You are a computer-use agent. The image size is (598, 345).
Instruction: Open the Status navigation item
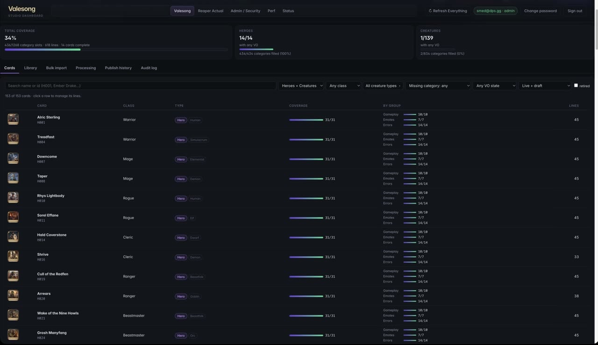[x=288, y=11]
